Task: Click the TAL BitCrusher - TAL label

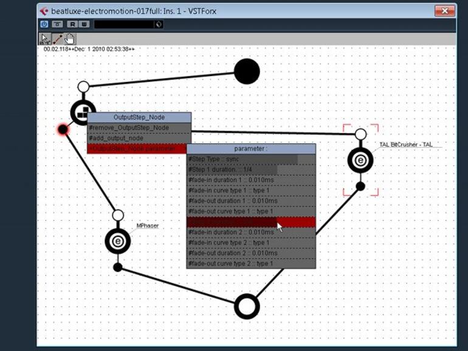Action: 405,145
